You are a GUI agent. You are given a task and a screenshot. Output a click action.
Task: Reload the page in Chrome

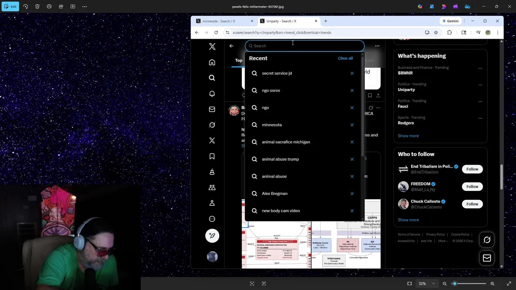[216, 33]
